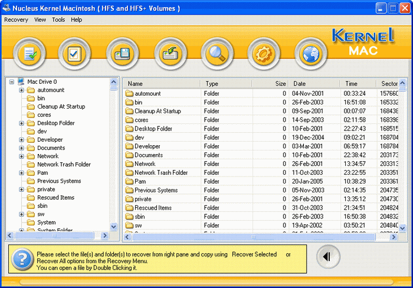This screenshot has width=413, height=288.
Task: Click file list horizontal scroll left arrow
Action: click(x=127, y=237)
